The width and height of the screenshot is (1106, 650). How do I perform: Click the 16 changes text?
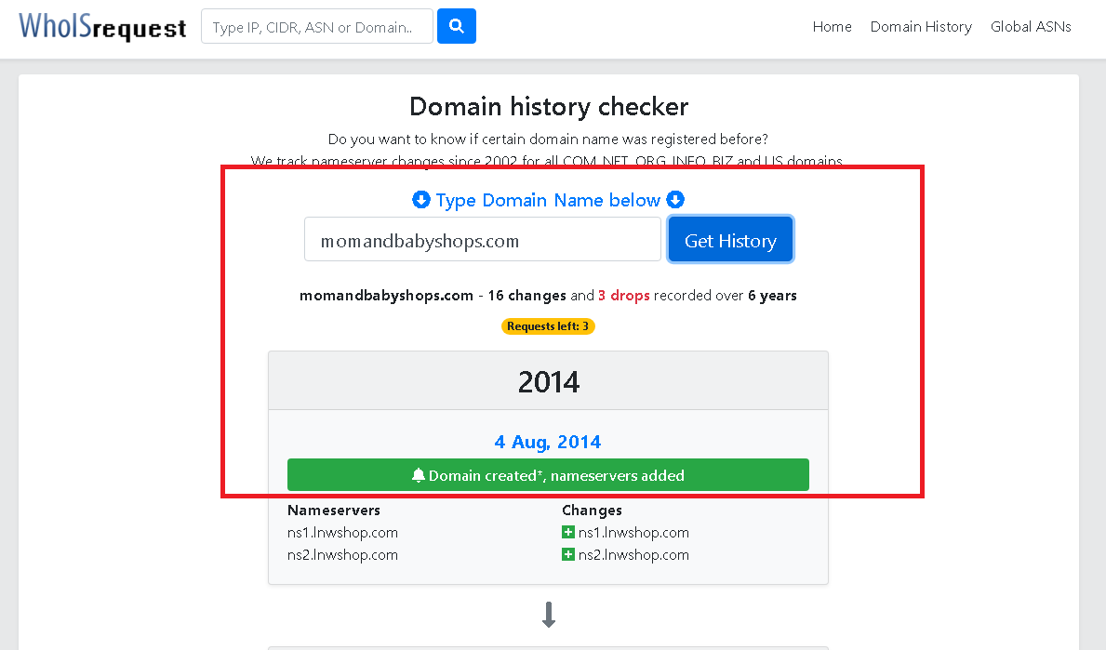pos(526,296)
